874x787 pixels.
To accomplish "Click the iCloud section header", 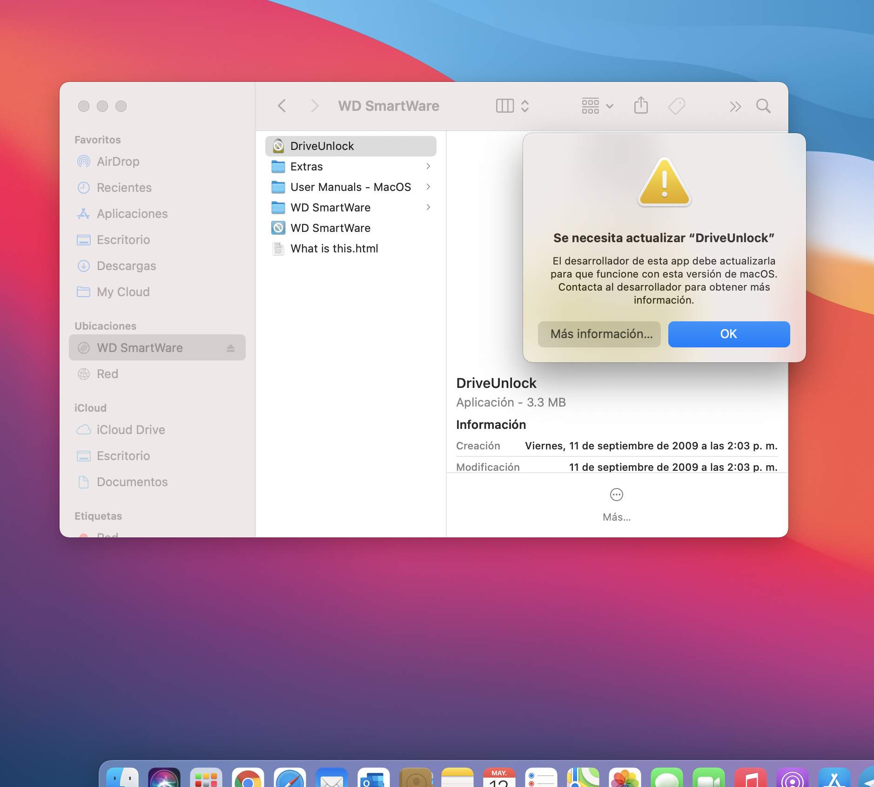I will click(x=90, y=408).
